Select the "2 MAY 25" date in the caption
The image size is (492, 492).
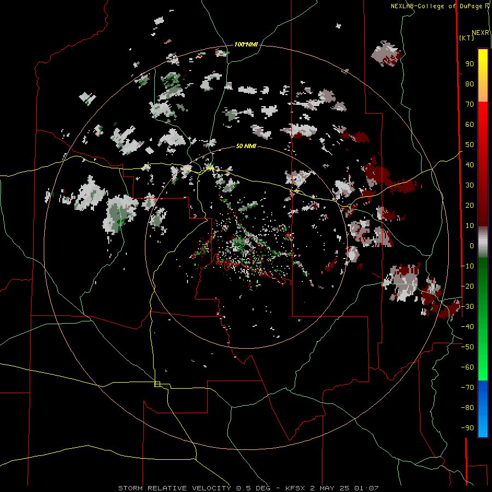tap(330, 488)
